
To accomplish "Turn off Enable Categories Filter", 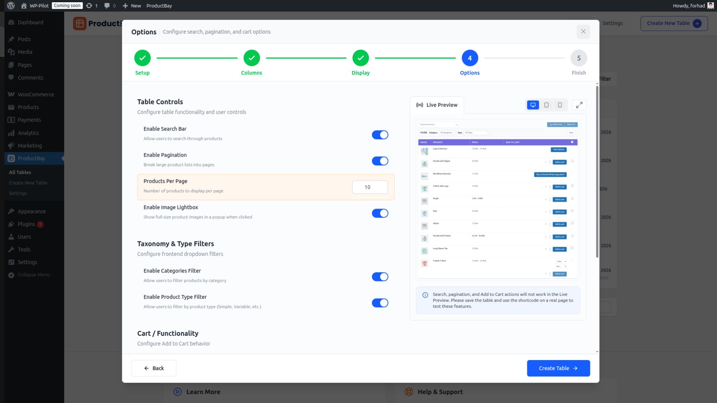I will [x=380, y=277].
